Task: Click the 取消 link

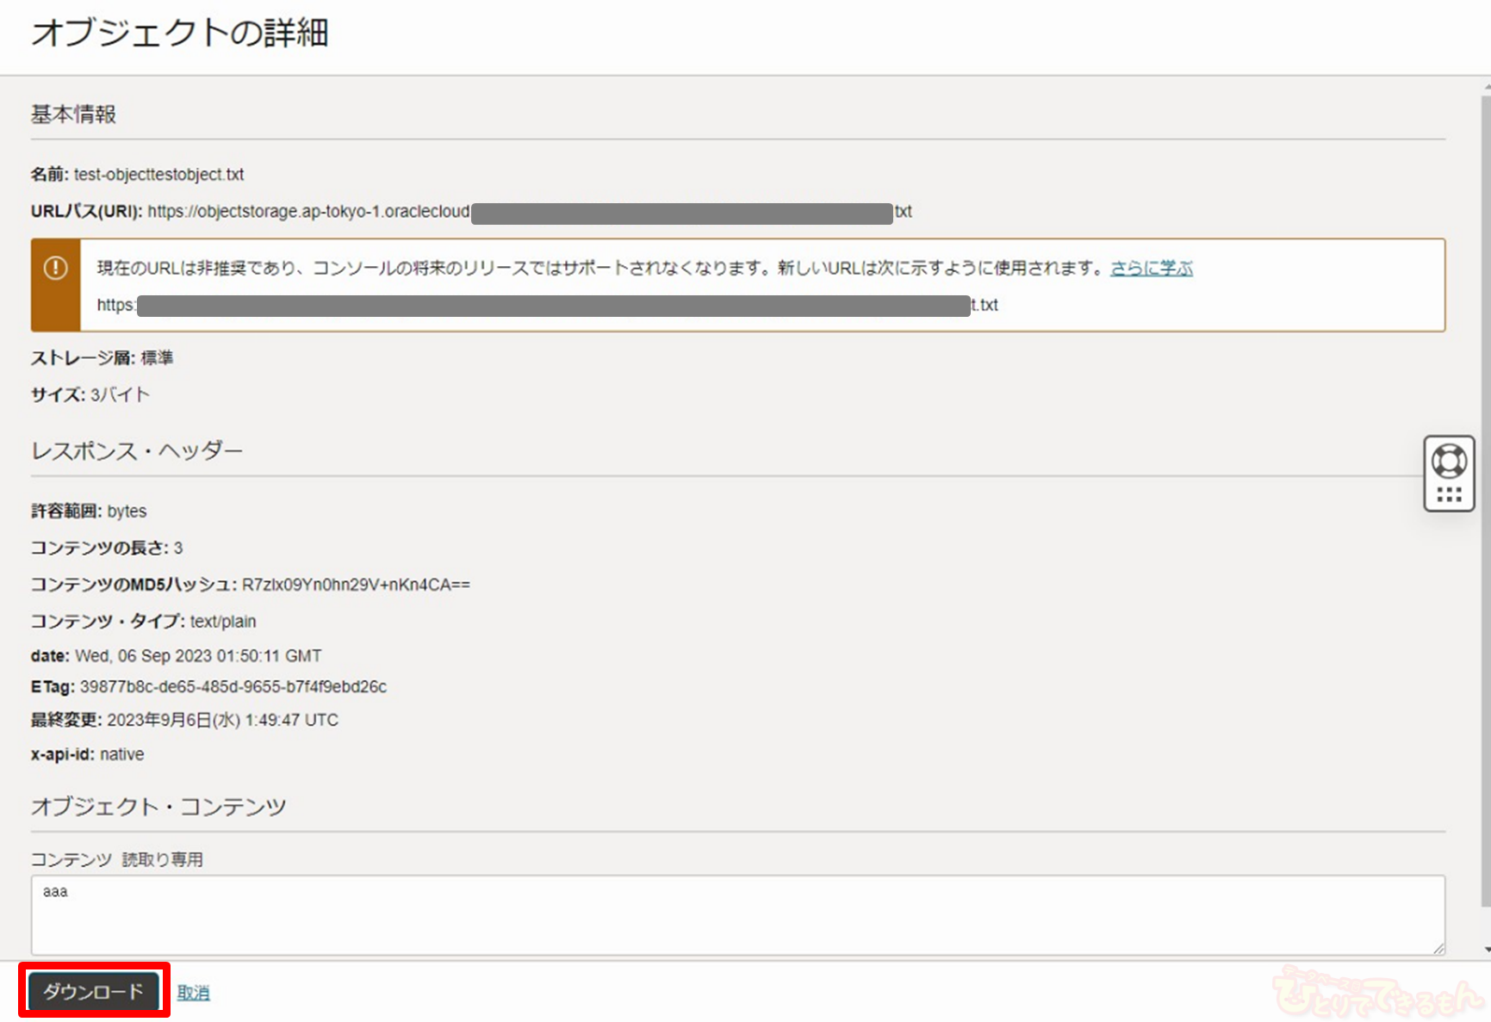Action: (x=193, y=993)
